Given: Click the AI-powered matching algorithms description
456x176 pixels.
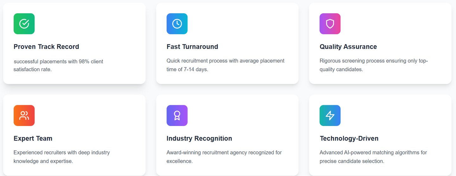Looking at the screenshot, I should click(373, 157).
